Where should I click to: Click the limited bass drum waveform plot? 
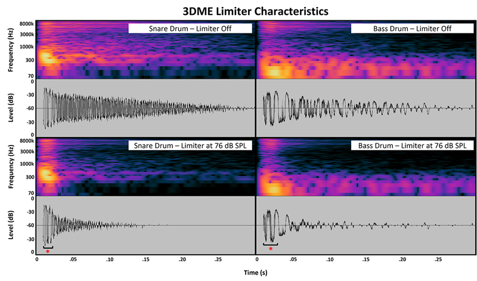coord(366,225)
